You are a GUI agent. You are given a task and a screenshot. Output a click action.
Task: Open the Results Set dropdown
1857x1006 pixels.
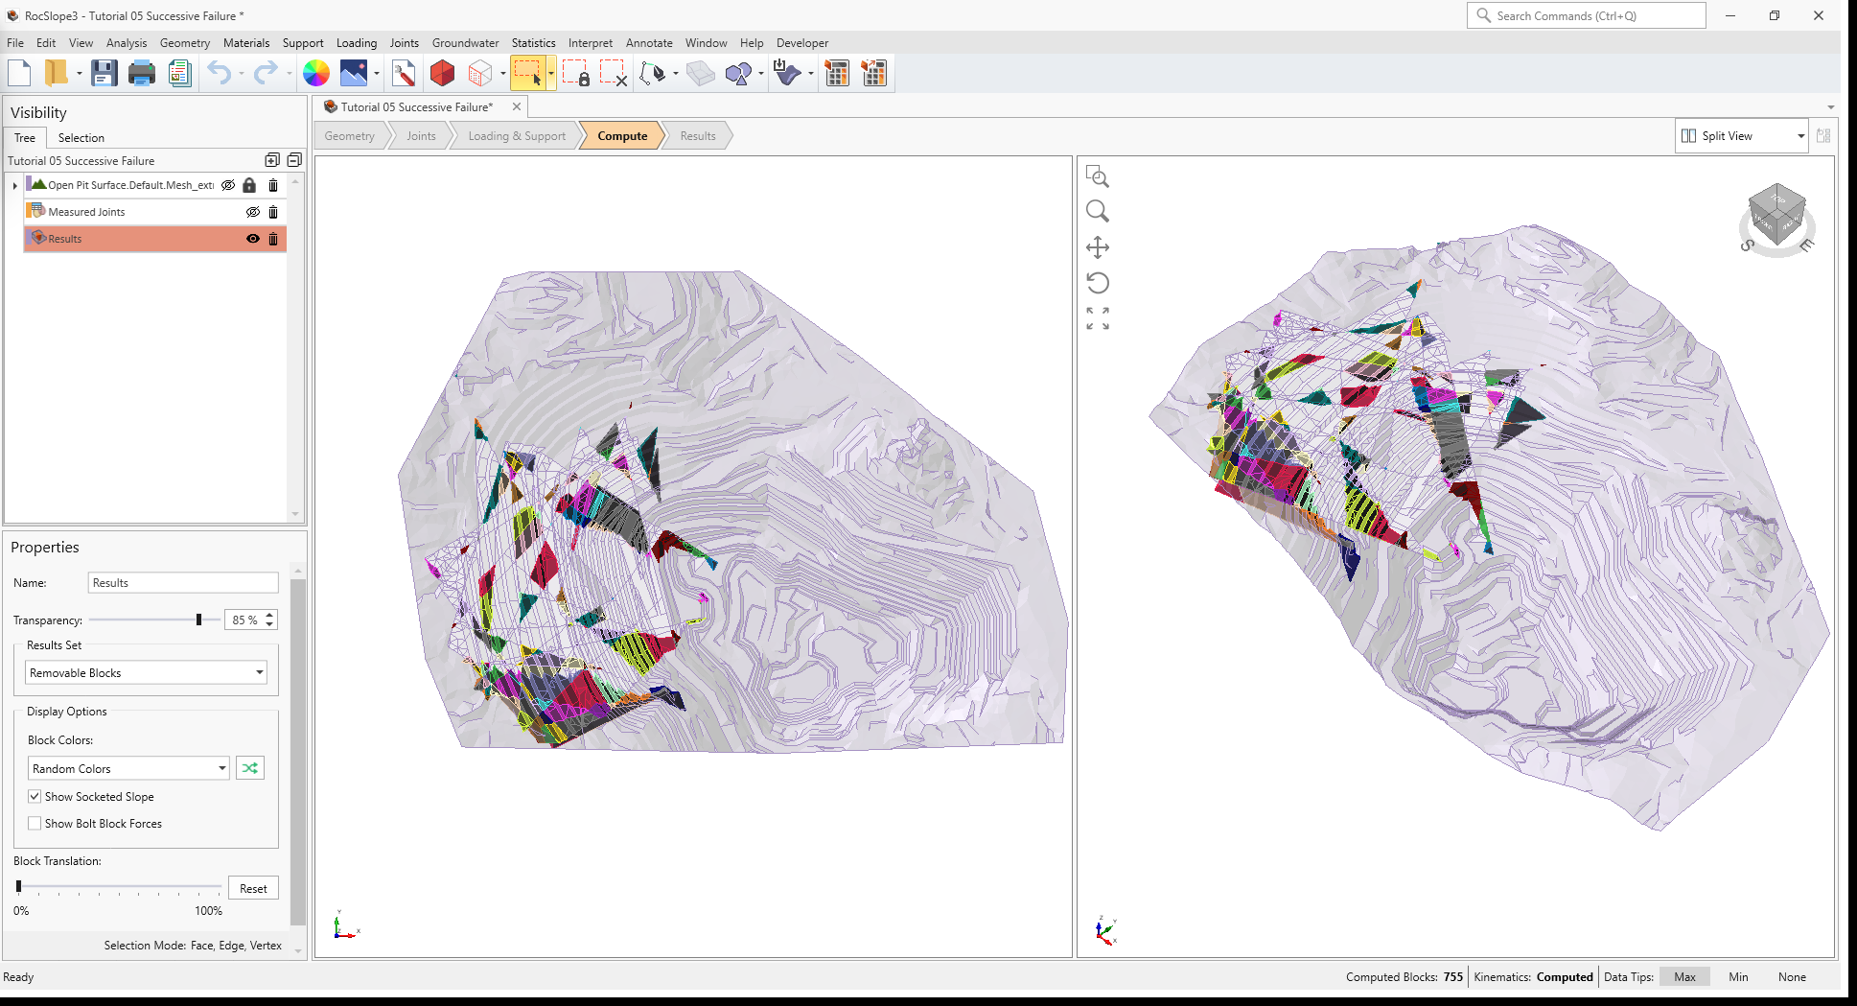146,672
